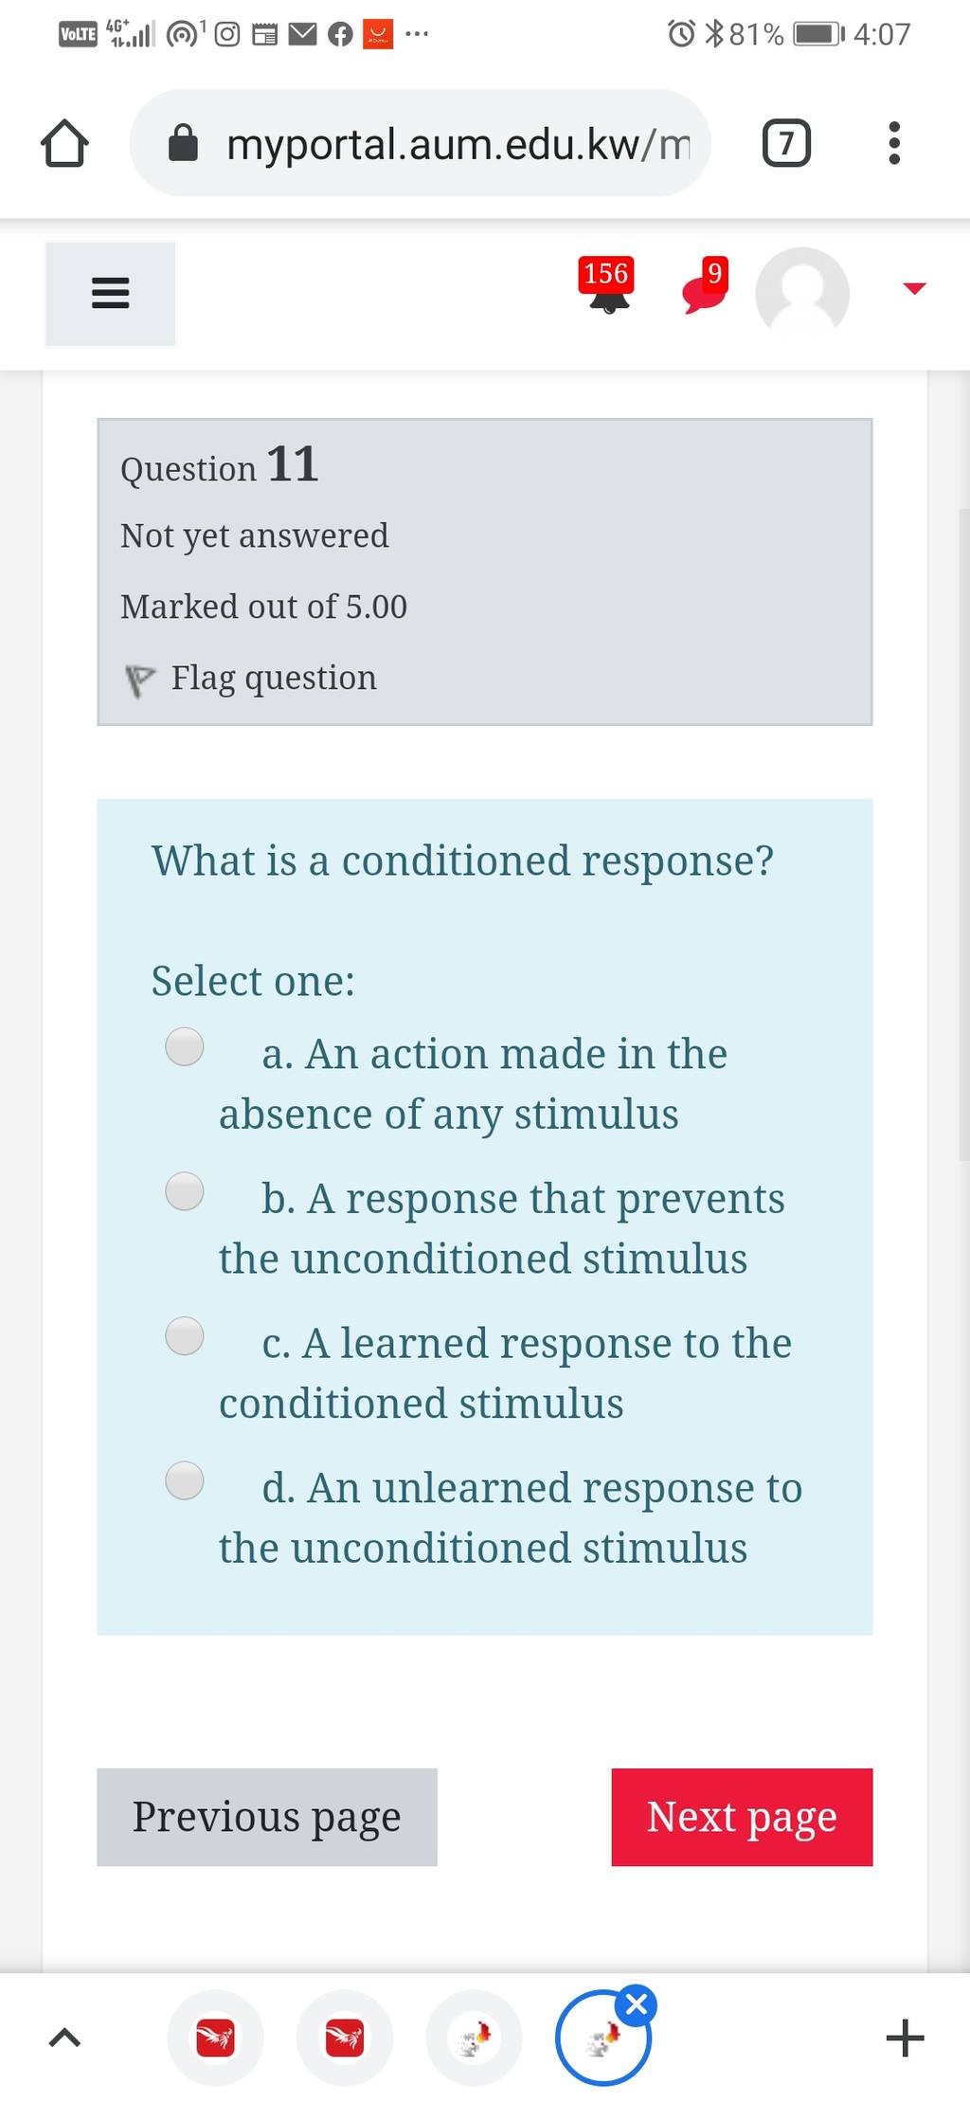The width and height of the screenshot is (970, 2103).
Task: Close the highlighted tab thumbnail with X
Action: pos(637,2004)
